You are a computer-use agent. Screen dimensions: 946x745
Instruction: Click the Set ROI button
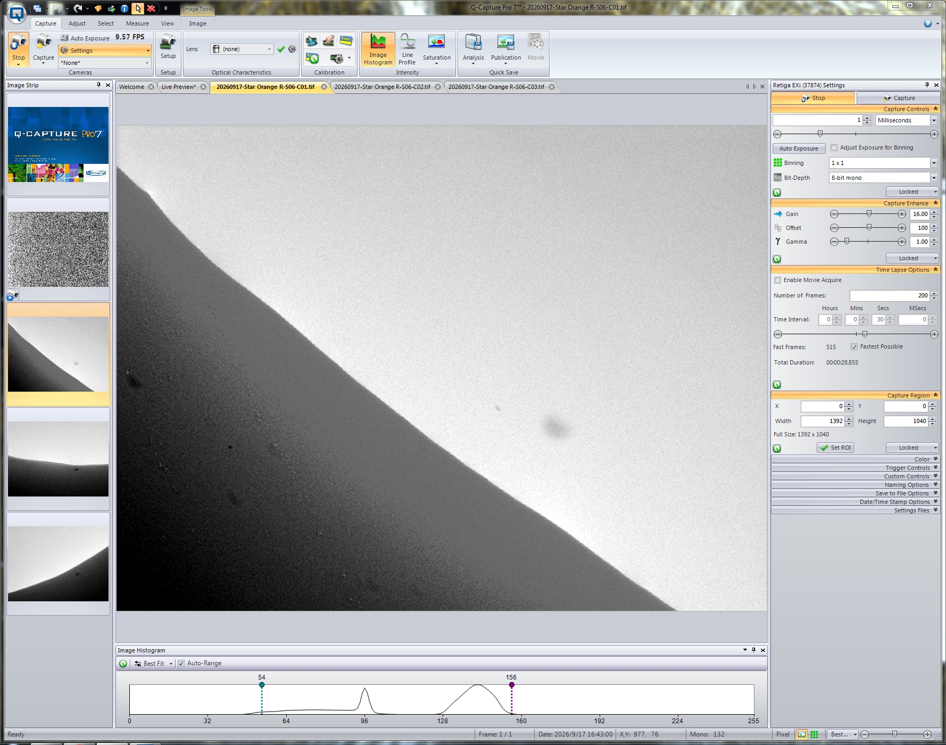click(x=835, y=448)
